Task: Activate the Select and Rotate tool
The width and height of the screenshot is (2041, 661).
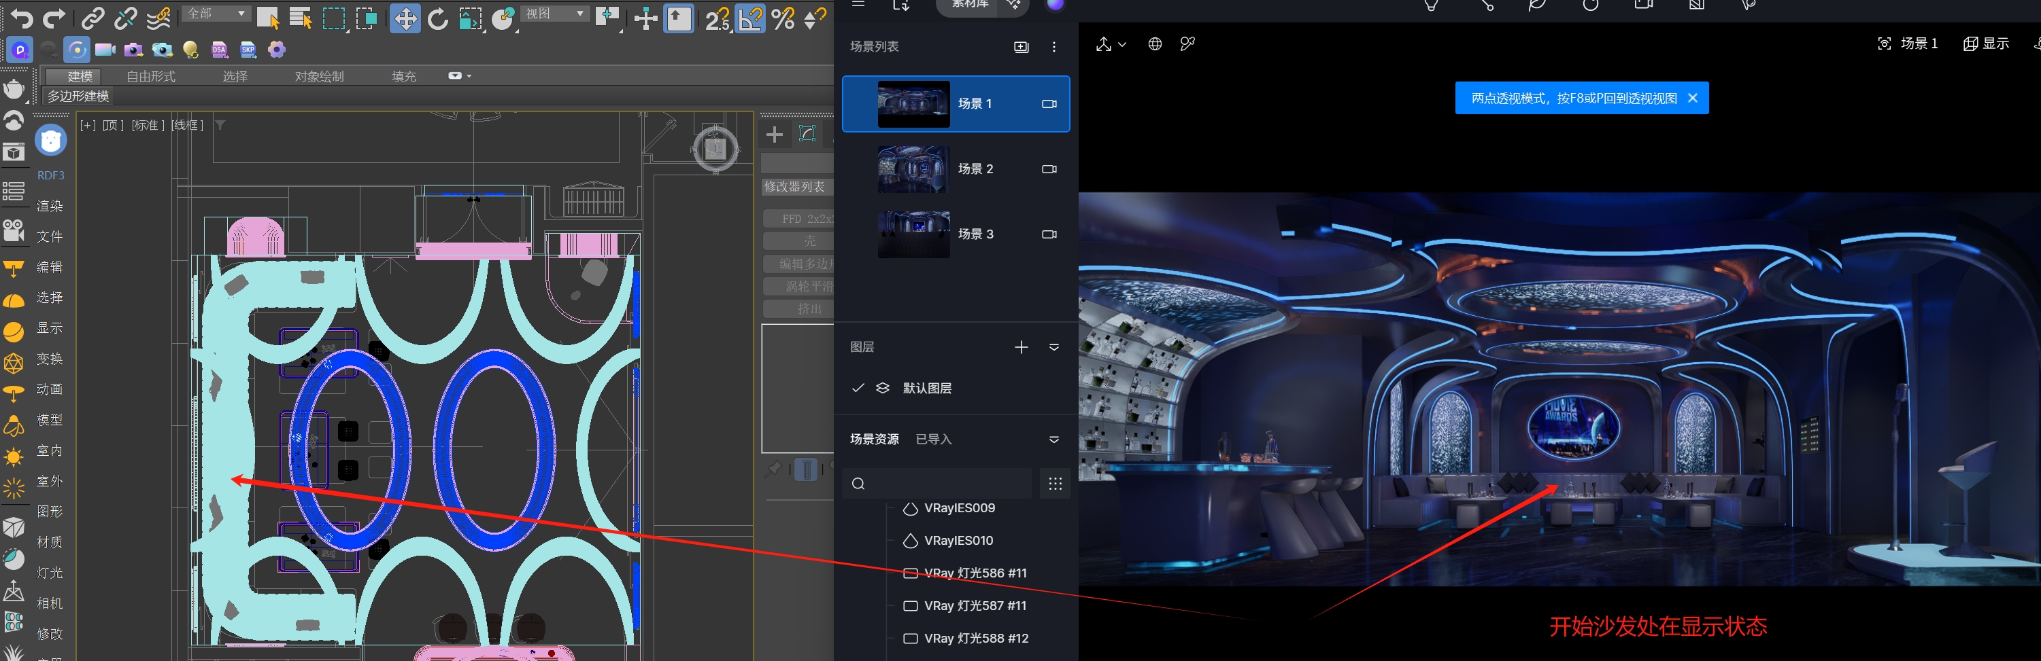Action: coord(437,18)
